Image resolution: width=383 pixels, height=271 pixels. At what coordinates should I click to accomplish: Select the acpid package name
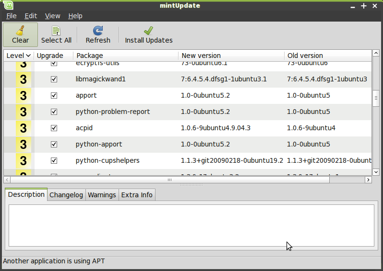coord(84,128)
